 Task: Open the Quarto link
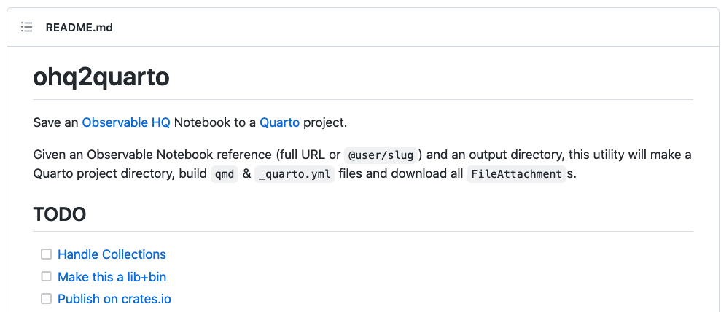pos(279,122)
